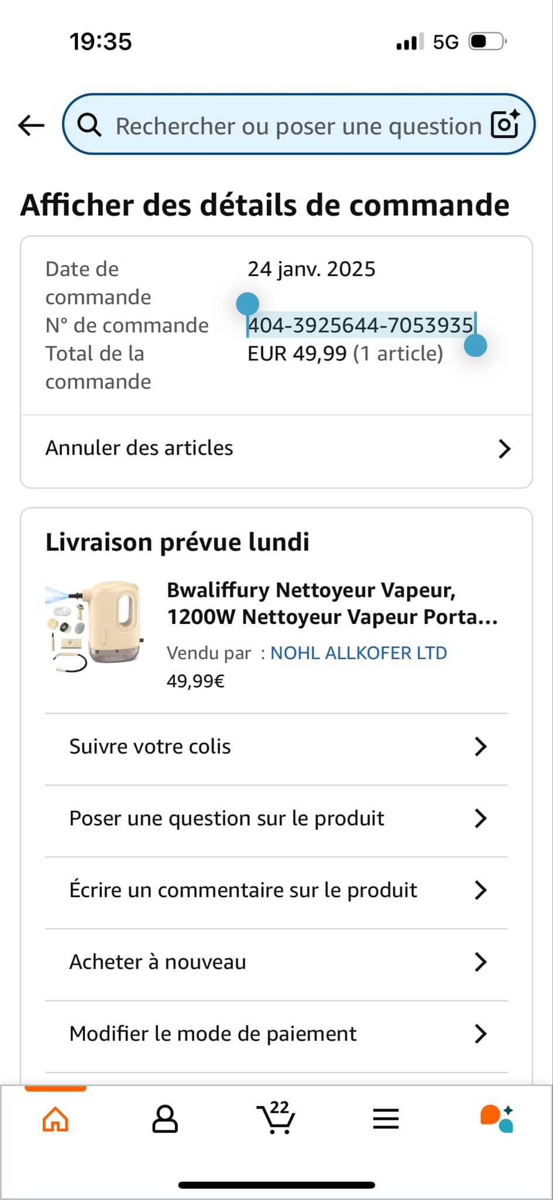553x1200 pixels.
Task: Expand Annuler des articles chevron
Action: click(504, 449)
